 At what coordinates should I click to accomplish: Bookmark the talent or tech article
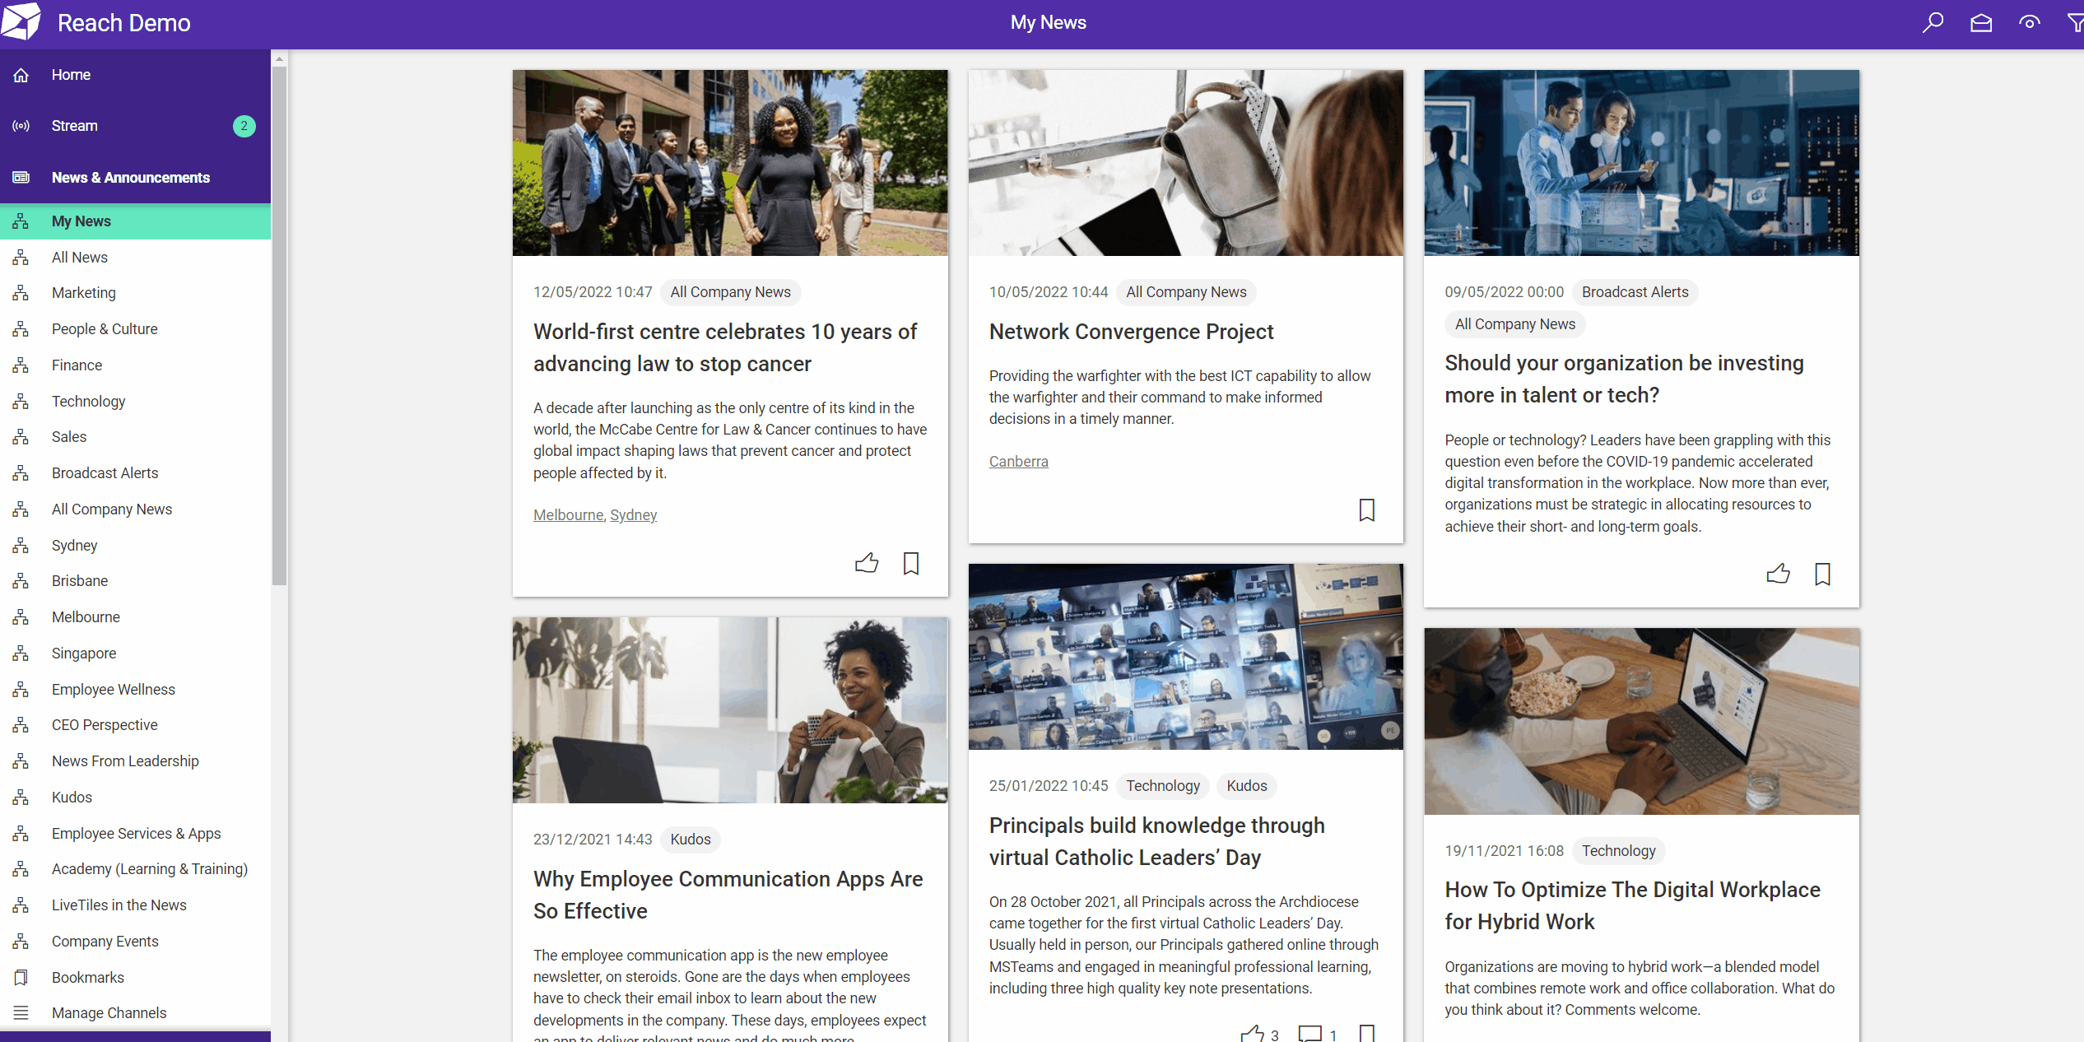tap(1823, 574)
